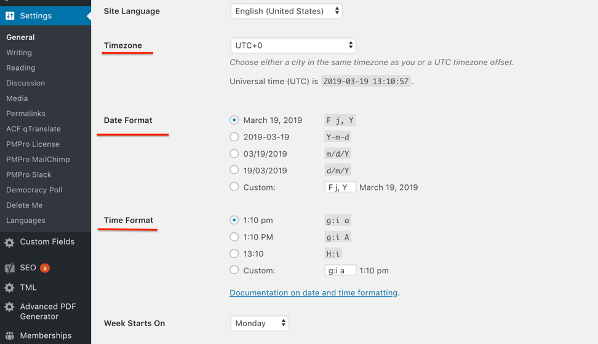
Task: Open Permalinks settings
Action: point(26,114)
